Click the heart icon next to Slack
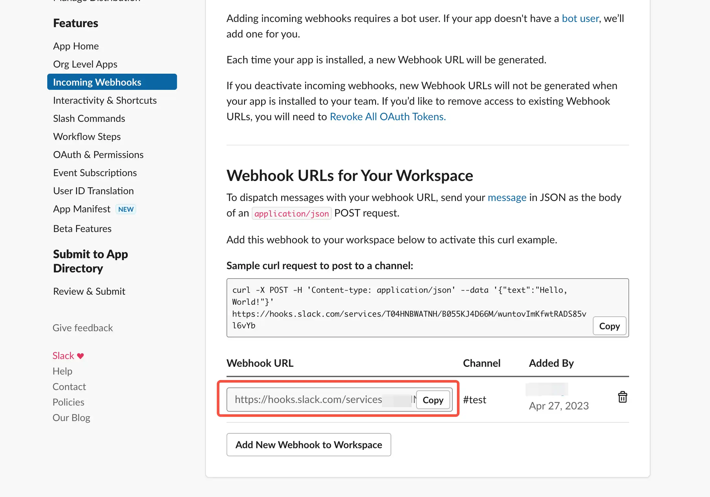The height and width of the screenshot is (497, 710). pos(81,356)
